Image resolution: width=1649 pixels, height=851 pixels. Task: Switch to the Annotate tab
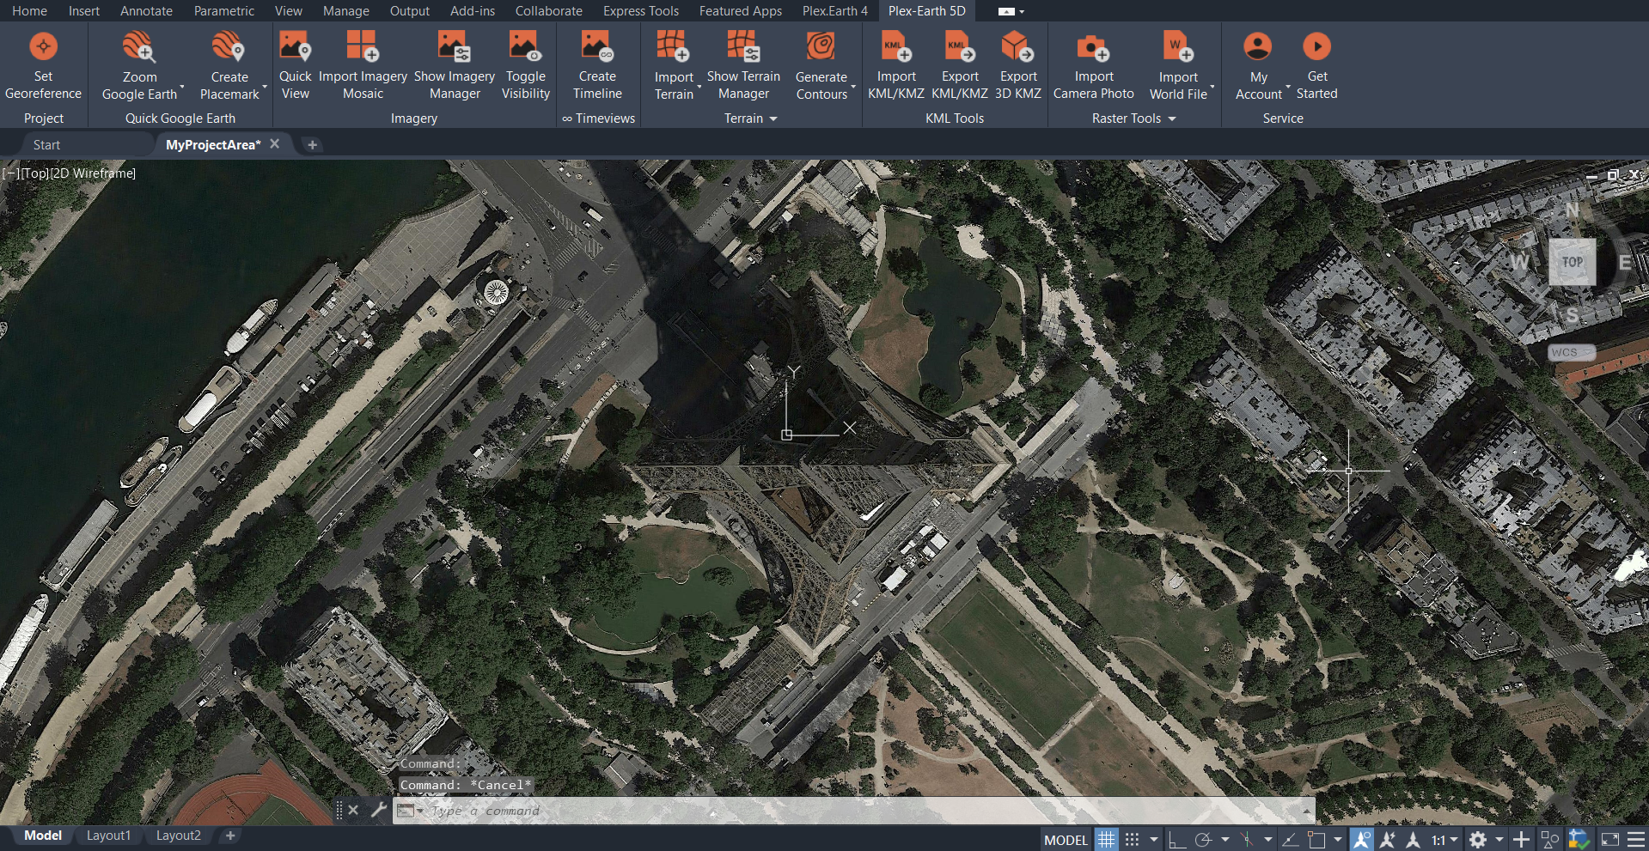[x=146, y=11]
